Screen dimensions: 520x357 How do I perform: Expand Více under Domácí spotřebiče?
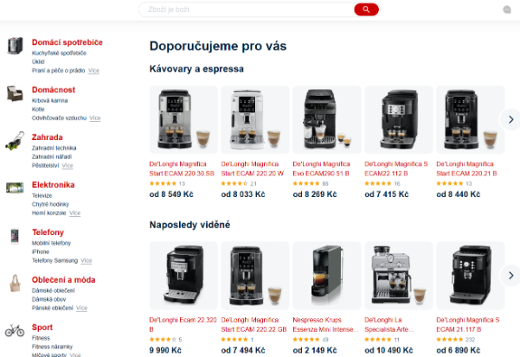tap(93, 71)
